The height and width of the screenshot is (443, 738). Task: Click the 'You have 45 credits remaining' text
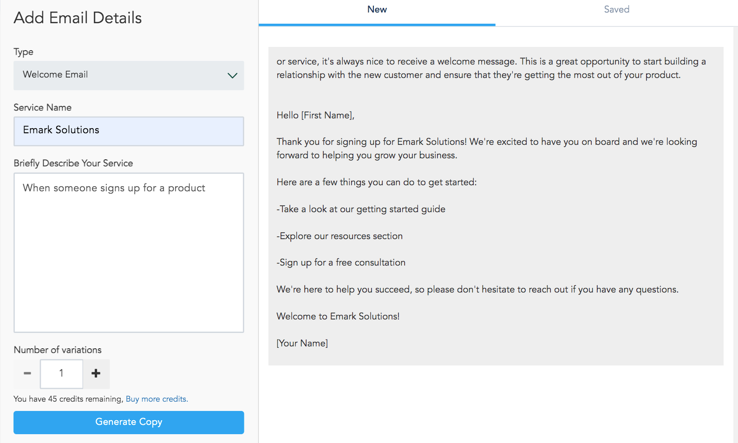pos(68,399)
